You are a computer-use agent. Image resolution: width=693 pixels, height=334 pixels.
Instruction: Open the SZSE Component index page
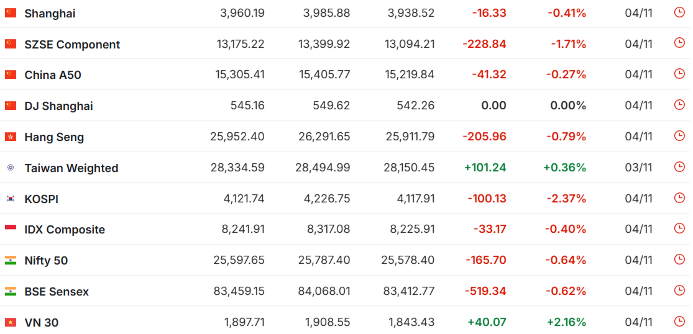72,44
